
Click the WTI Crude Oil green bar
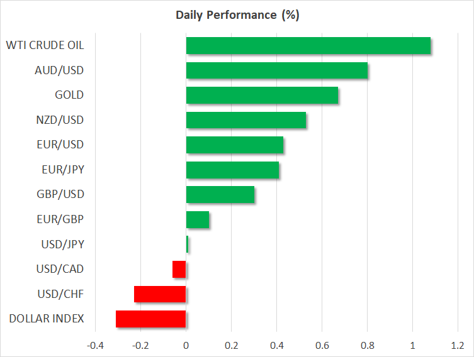click(308, 46)
